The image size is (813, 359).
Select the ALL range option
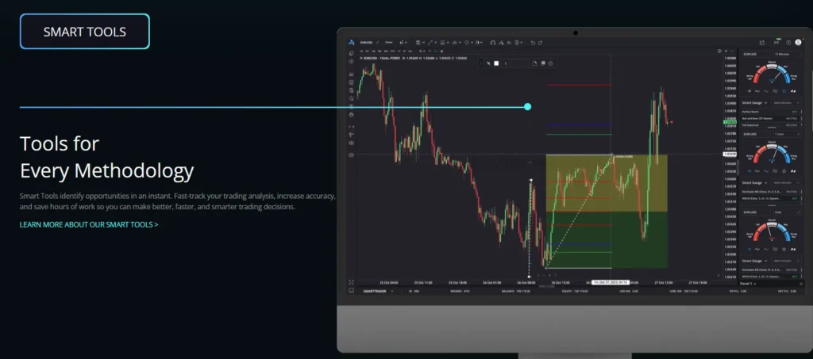click(410, 52)
